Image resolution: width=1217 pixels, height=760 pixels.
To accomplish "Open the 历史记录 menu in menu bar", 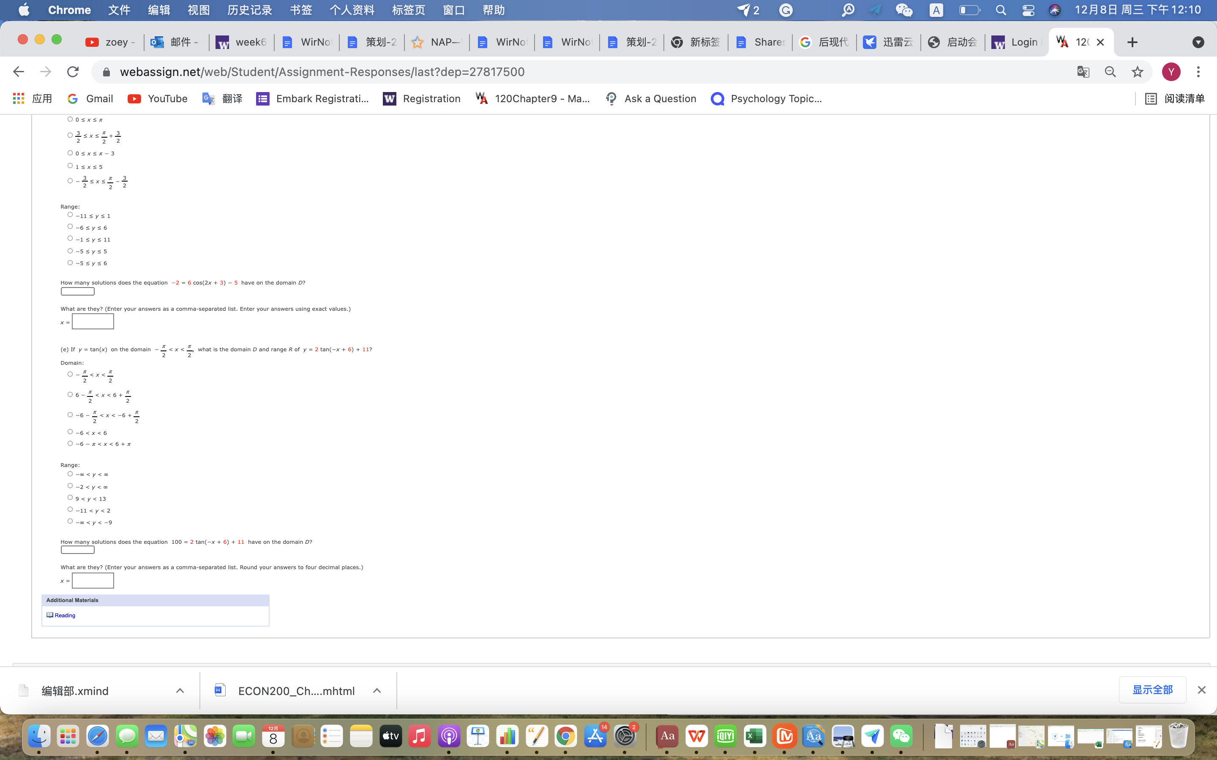I will tap(249, 10).
